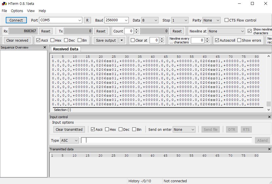272x184 pixels.
Task: Click the Newline every characters field
Action: (x=198, y=41)
